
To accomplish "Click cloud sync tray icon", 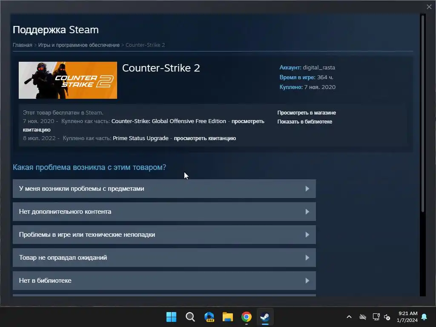I will click(363, 317).
